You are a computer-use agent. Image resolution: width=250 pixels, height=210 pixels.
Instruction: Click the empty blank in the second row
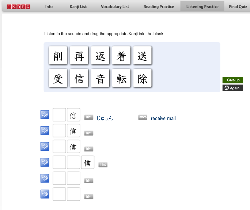point(59,131)
